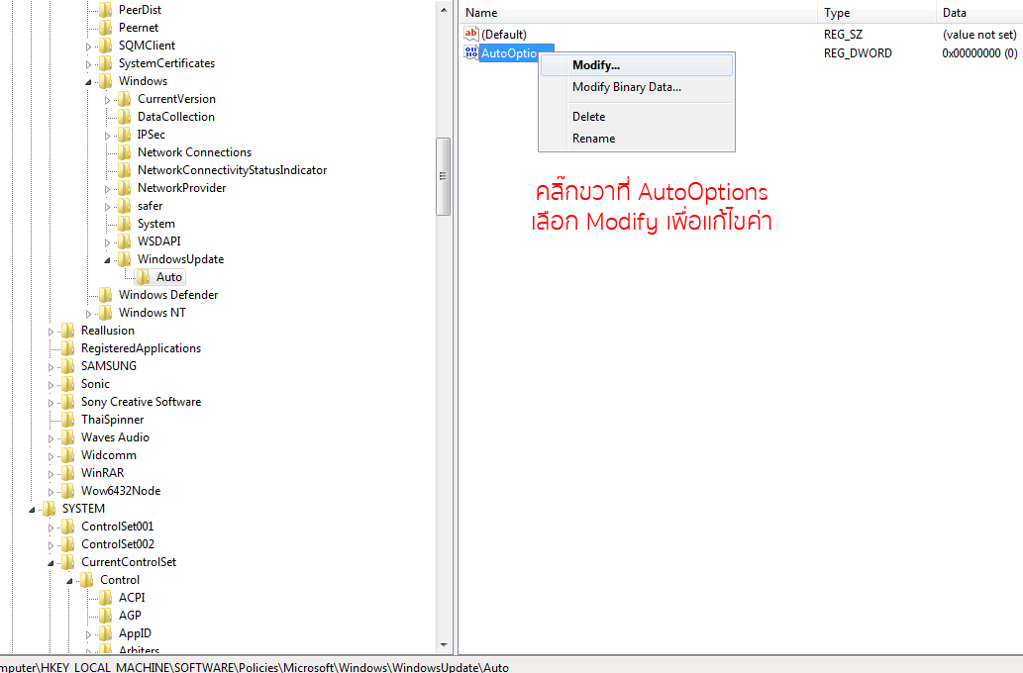This screenshot has width=1023, height=673.
Task: Expand the CurrentVersion tree node
Action: [108, 100]
